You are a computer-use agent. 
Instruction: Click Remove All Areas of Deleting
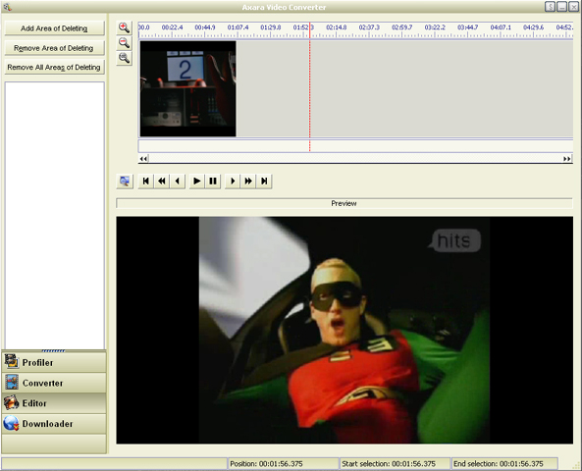coord(54,68)
